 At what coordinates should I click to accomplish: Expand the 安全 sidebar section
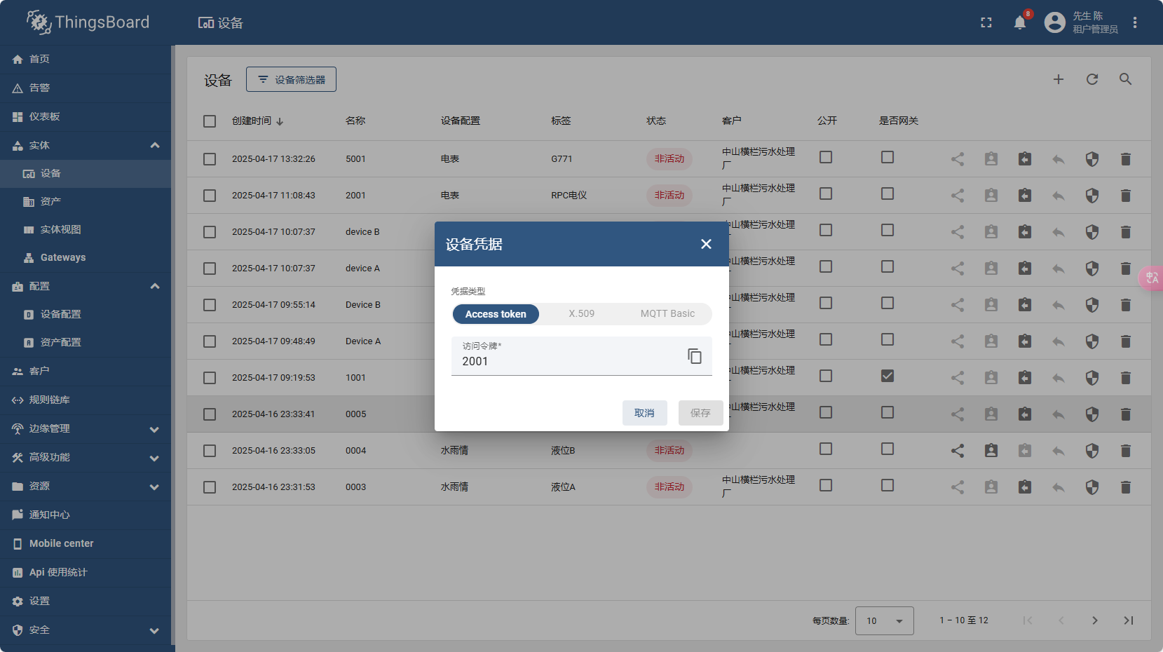(x=154, y=630)
